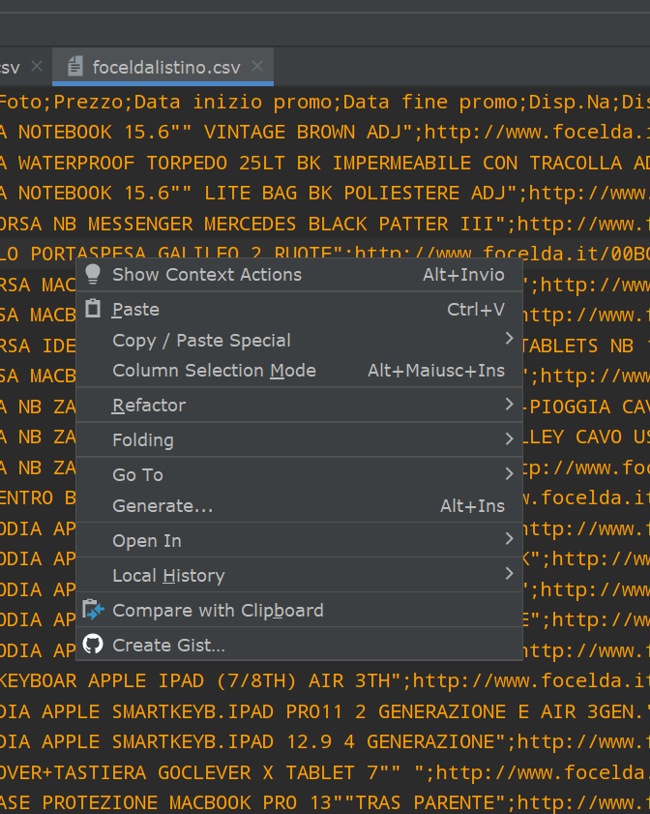This screenshot has height=814, width=650.
Task: Click text 'WATERPROOF TORPEDO 25LT' in editor
Action: click(x=152, y=163)
